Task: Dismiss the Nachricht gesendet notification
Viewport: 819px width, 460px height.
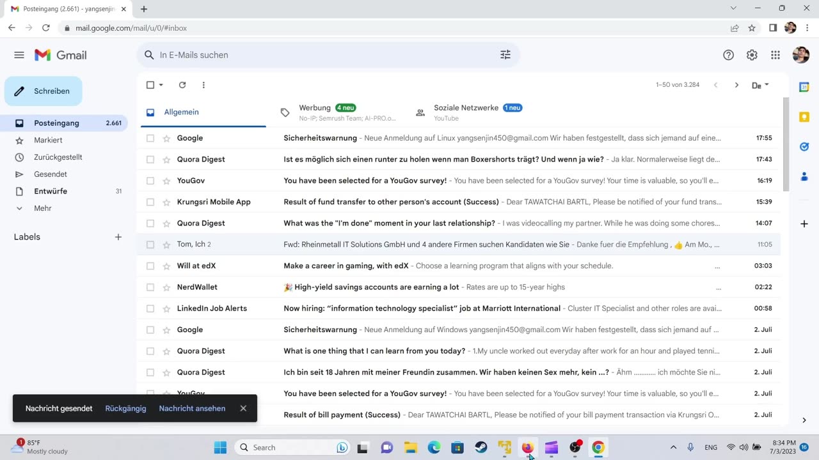Action: click(x=243, y=408)
